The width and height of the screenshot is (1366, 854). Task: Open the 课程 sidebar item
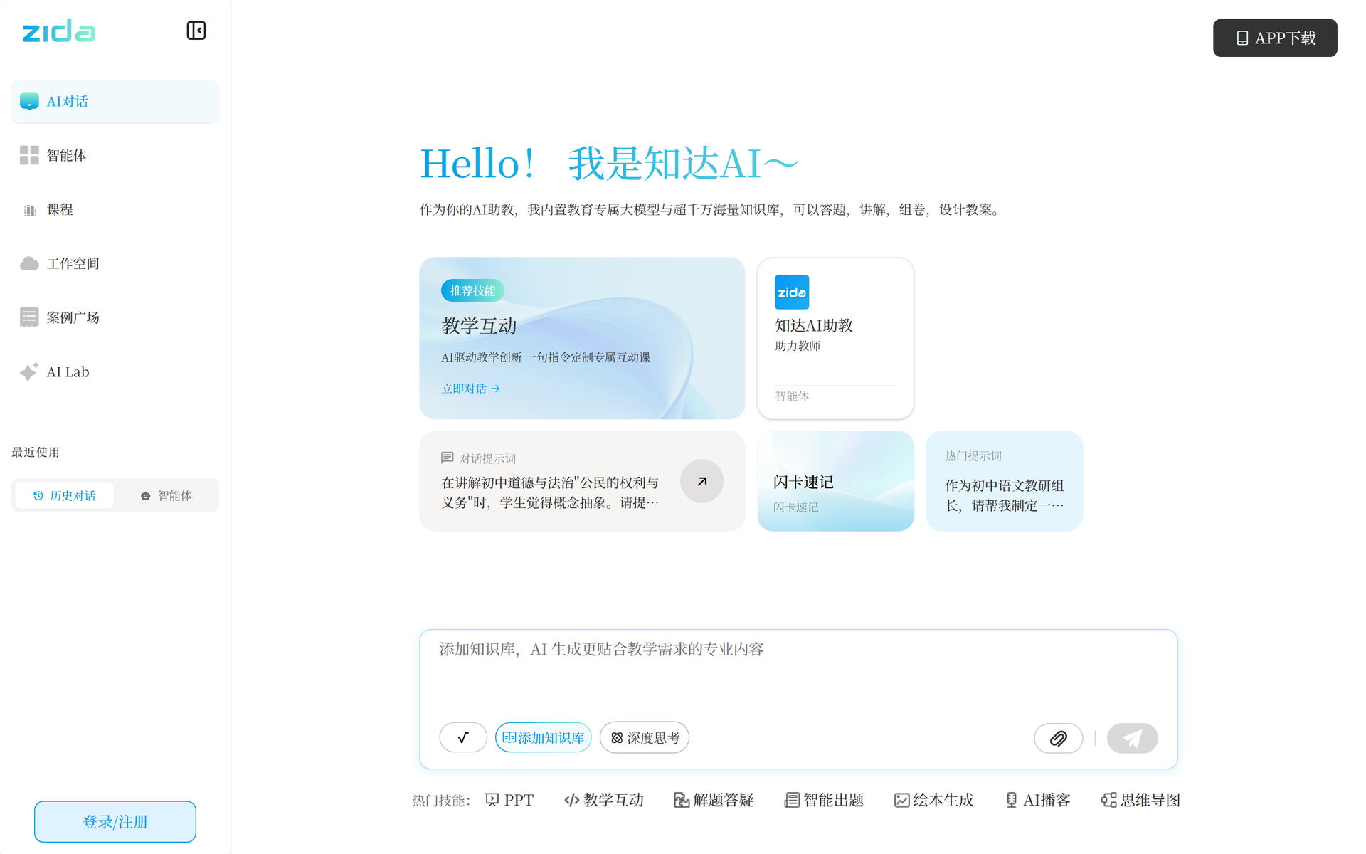[115, 209]
